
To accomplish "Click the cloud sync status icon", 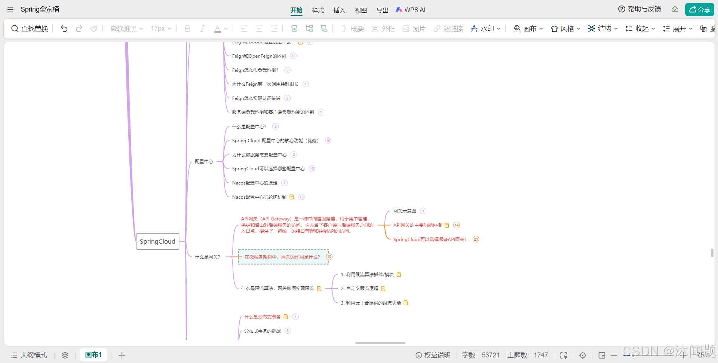I will click(675, 9).
